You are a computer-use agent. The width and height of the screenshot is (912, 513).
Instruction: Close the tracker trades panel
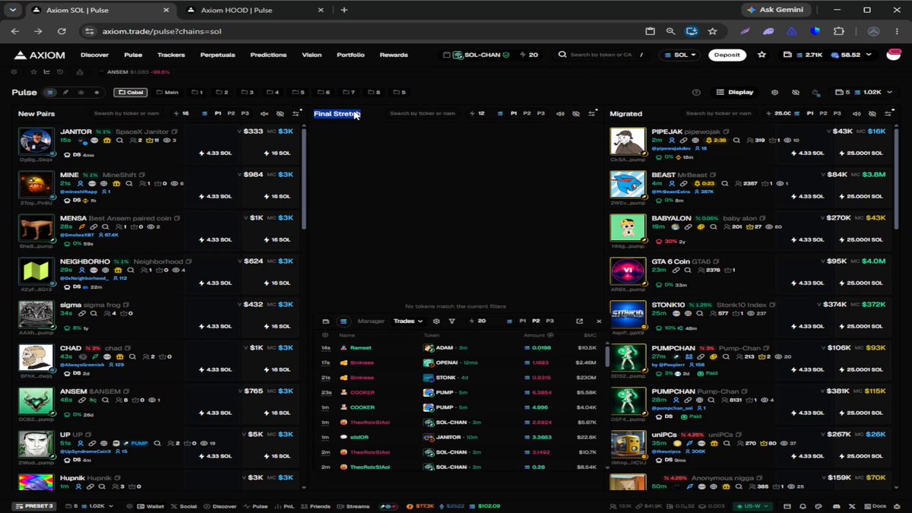[x=598, y=321]
